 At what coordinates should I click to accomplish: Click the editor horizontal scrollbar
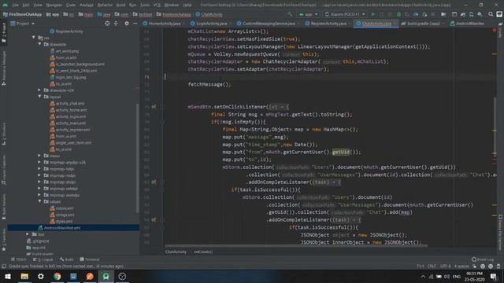point(296,246)
